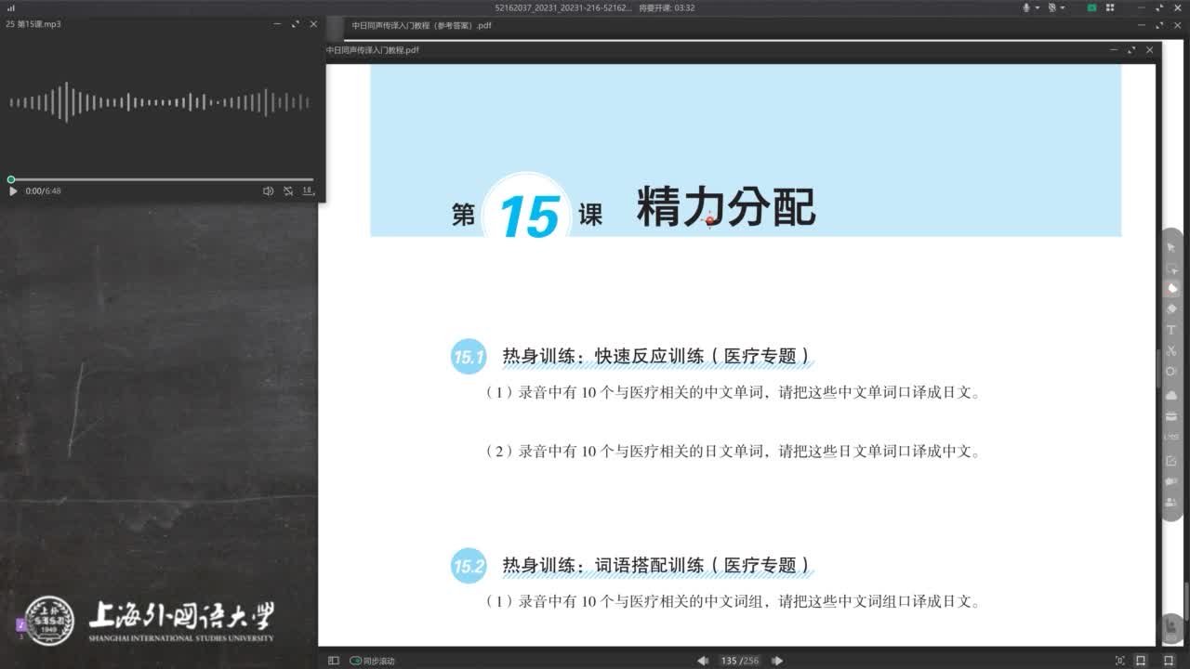This screenshot has width=1190, height=669.
Task: Toggle the audio loop option off/on
Action: (288, 191)
